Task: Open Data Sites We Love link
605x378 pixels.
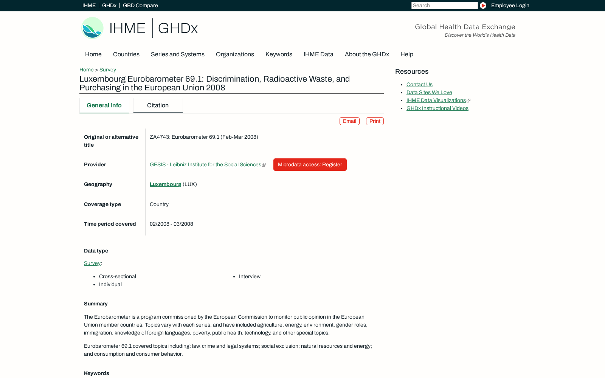Action: click(x=429, y=93)
